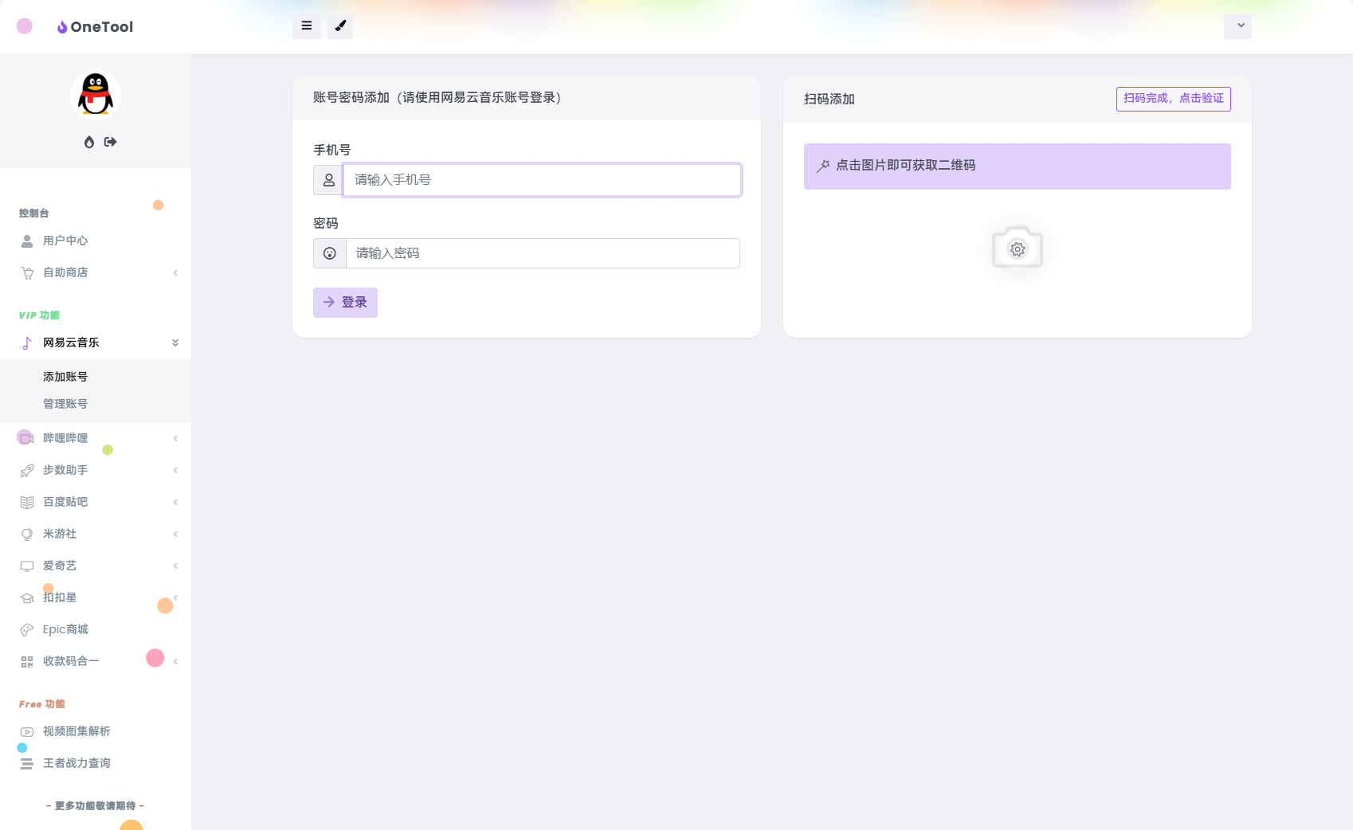Click the OneTool logo
Screen dimensions: 1353x830
coord(95,27)
